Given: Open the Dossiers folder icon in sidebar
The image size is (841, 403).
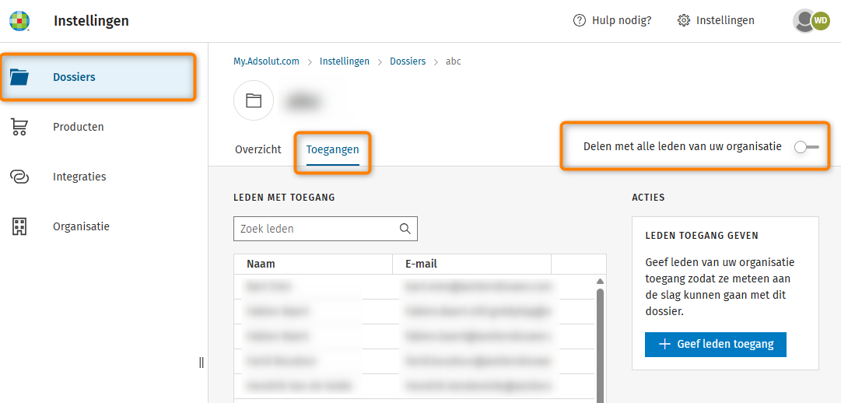Looking at the screenshot, I should (19, 77).
